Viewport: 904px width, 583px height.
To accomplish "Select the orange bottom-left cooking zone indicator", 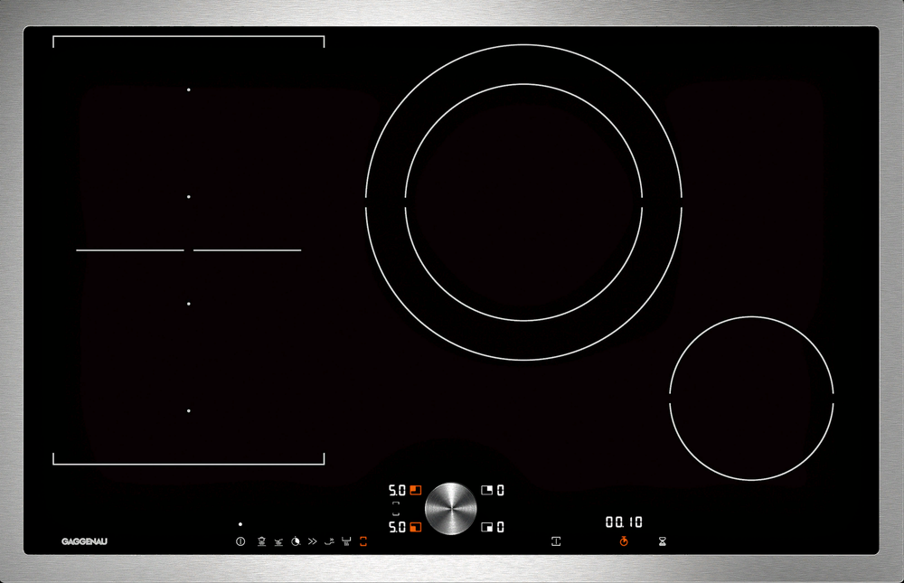I will [416, 527].
